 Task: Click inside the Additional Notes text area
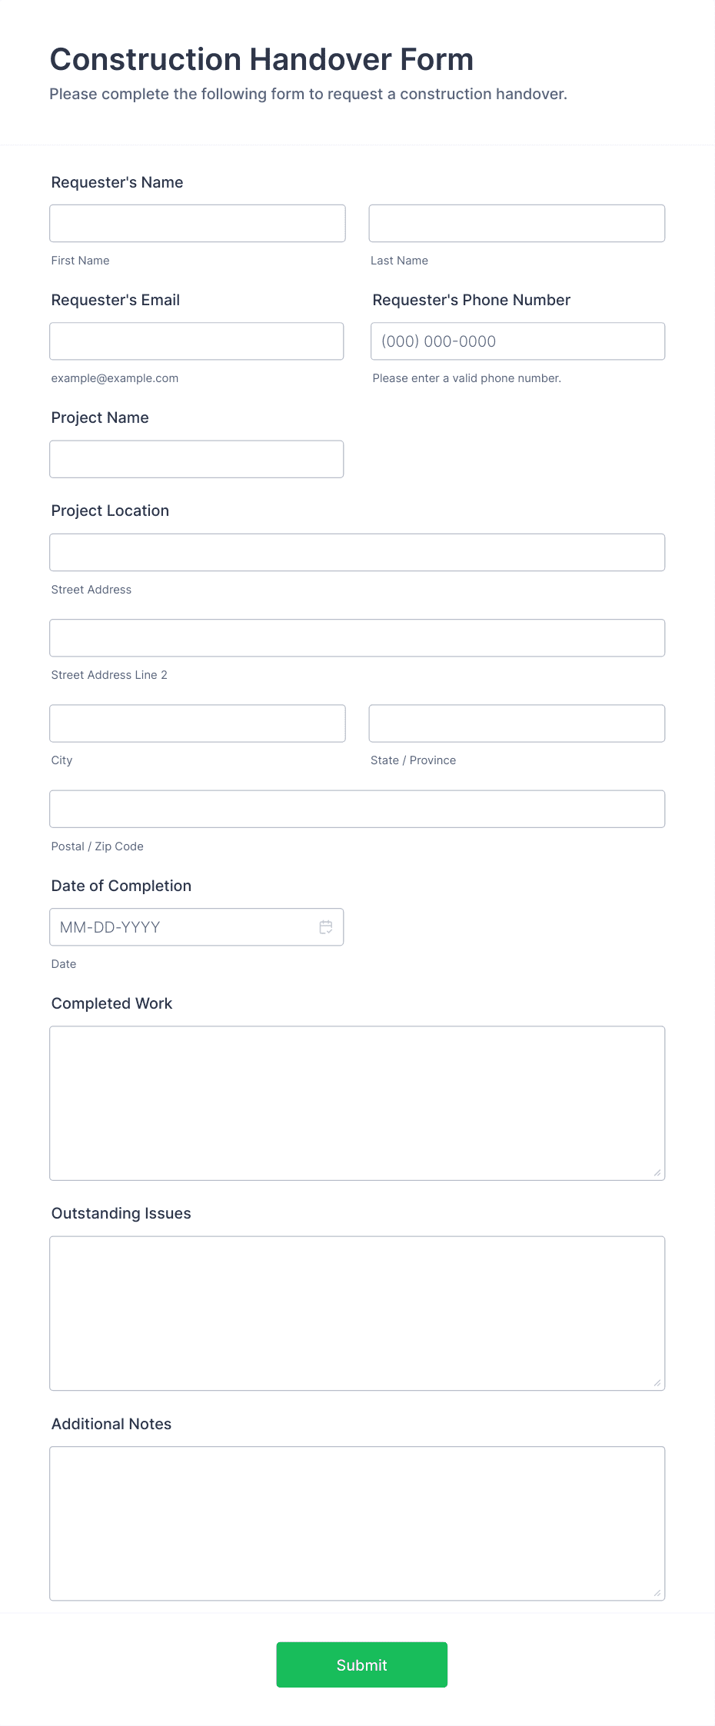pyautogui.click(x=357, y=1524)
